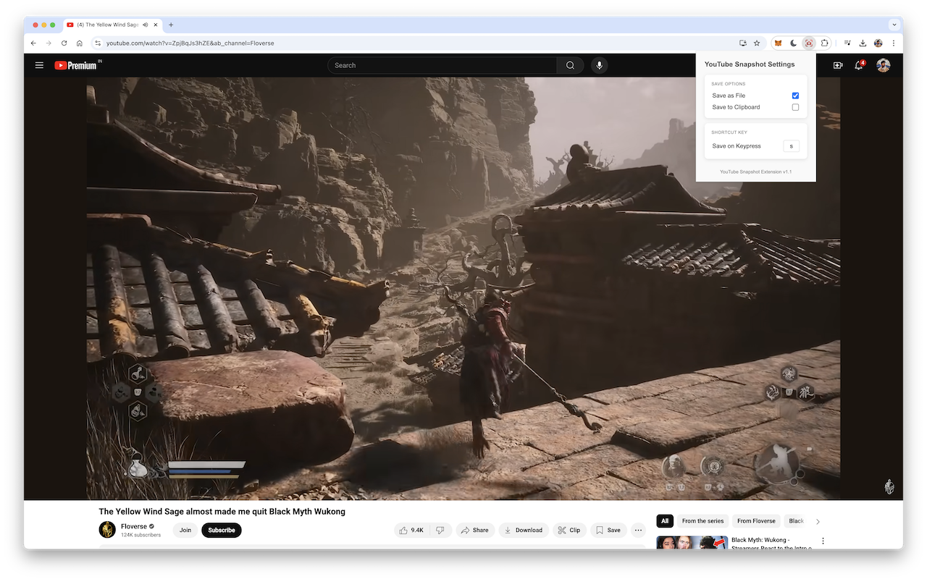Click in the YouTube search box
Screen dimensions: 927x579
442,65
